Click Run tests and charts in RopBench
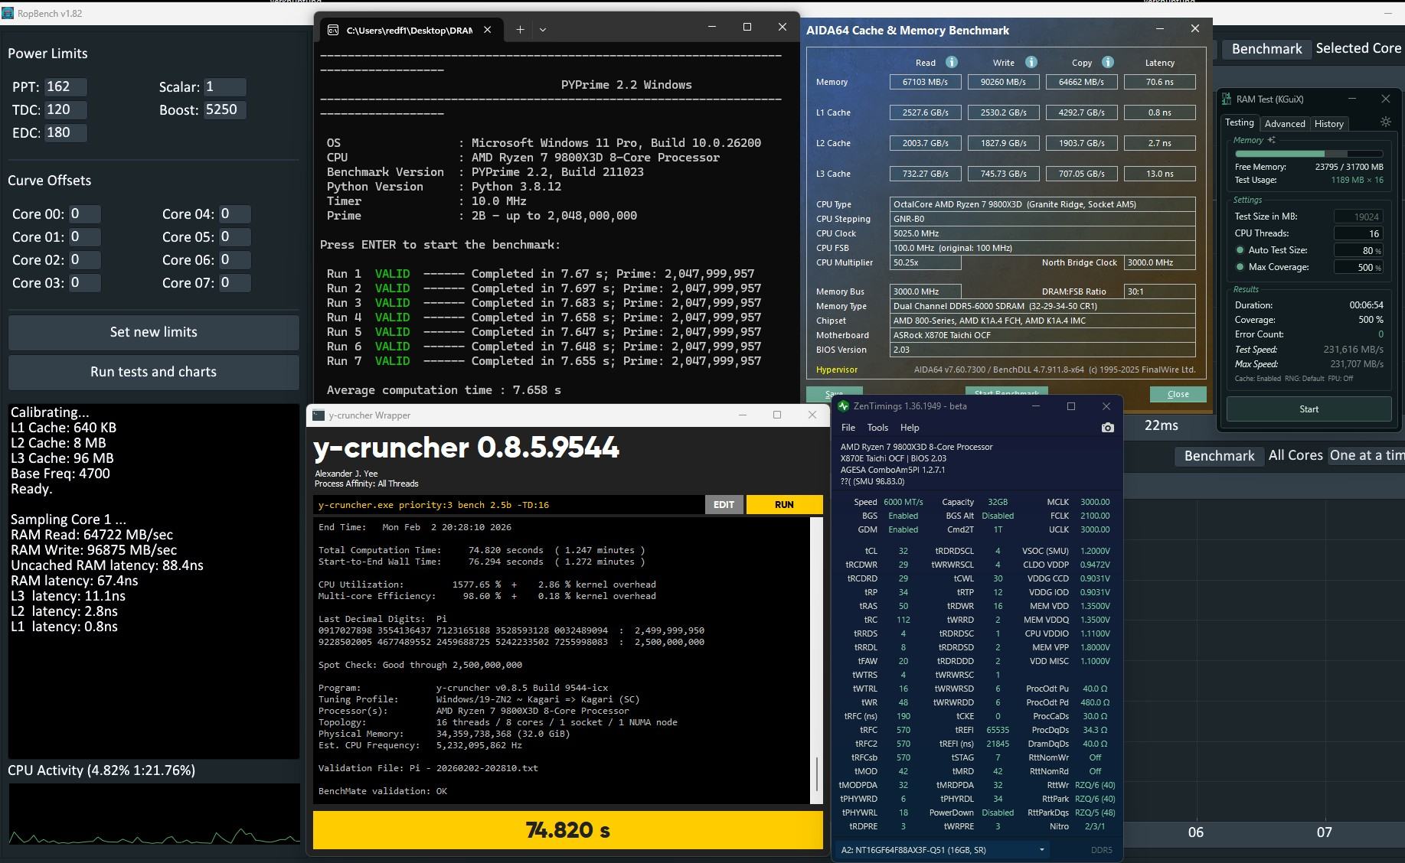The width and height of the screenshot is (1405, 863). (154, 372)
